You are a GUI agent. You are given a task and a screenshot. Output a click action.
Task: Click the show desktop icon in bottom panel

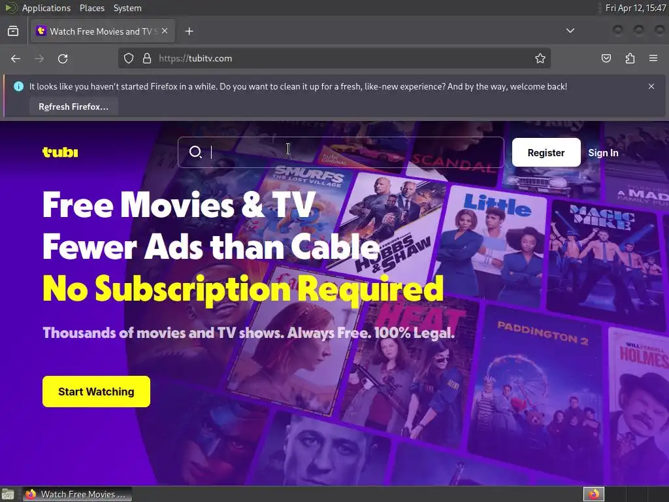[x=8, y=495]
